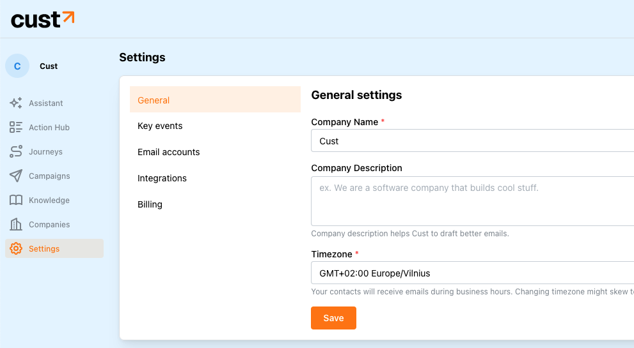The width and height of the screenshot is (634, 348).
Task: Open the Email accounts section
Action: coord(168,152)
